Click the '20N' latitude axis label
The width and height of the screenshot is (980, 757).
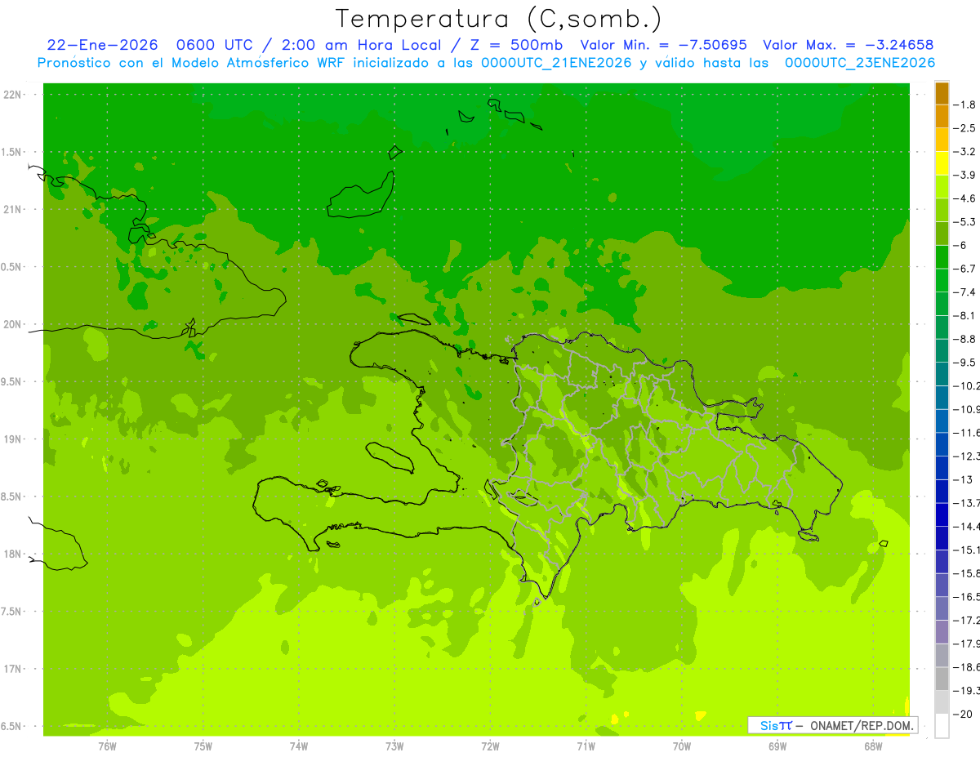point(13,324)
